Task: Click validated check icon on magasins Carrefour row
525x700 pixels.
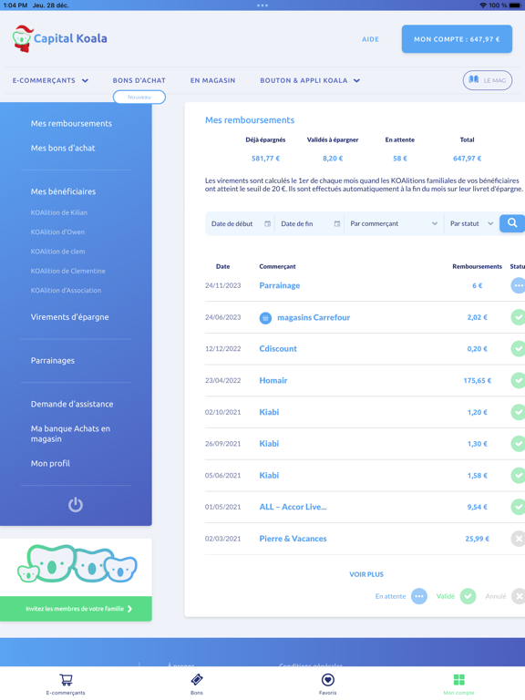Action: [x=518, y=317]
